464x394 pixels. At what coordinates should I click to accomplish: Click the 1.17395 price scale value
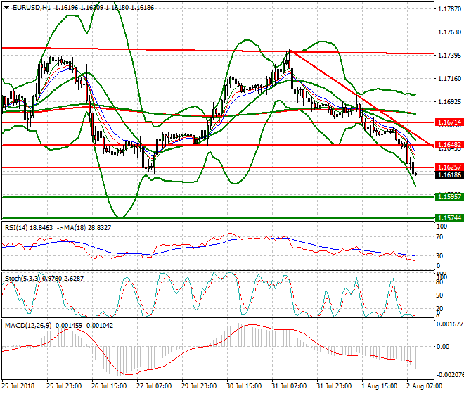(x=449, y=56)
